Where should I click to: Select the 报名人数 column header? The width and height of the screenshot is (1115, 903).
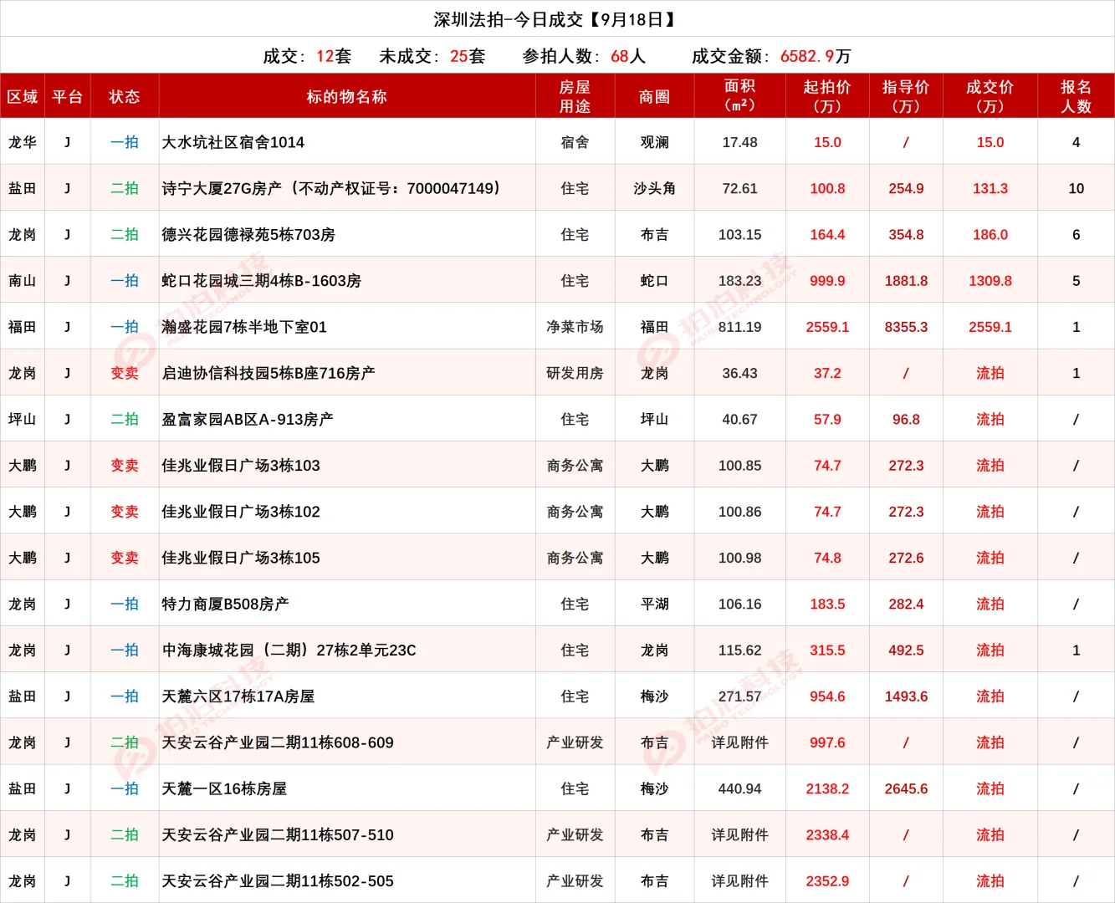(1076, 97)
